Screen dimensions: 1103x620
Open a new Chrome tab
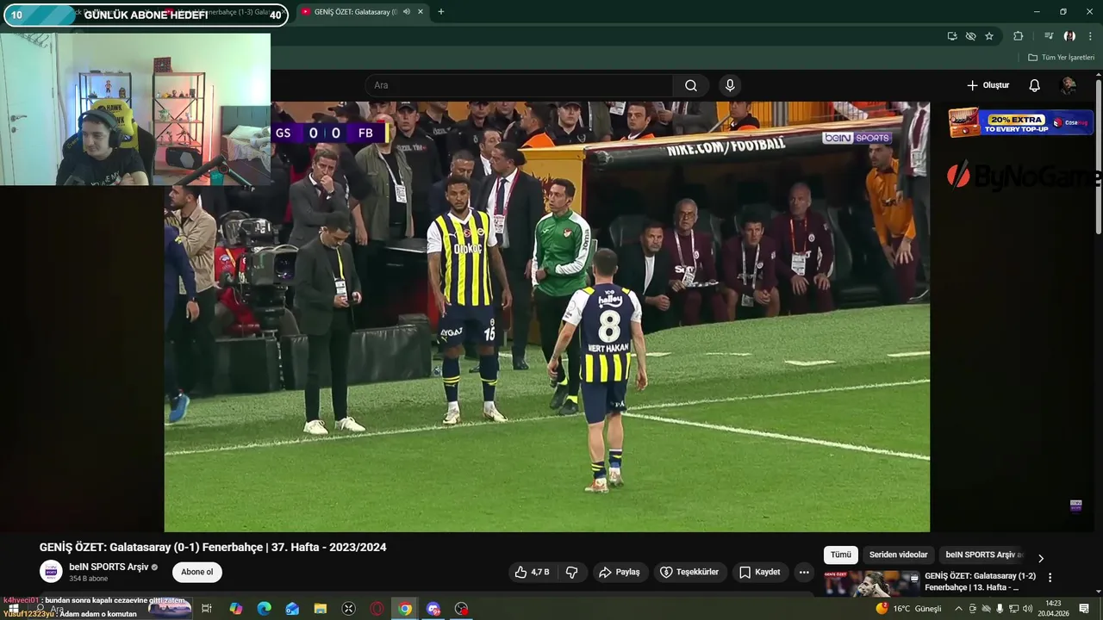[x=440, y=12]
